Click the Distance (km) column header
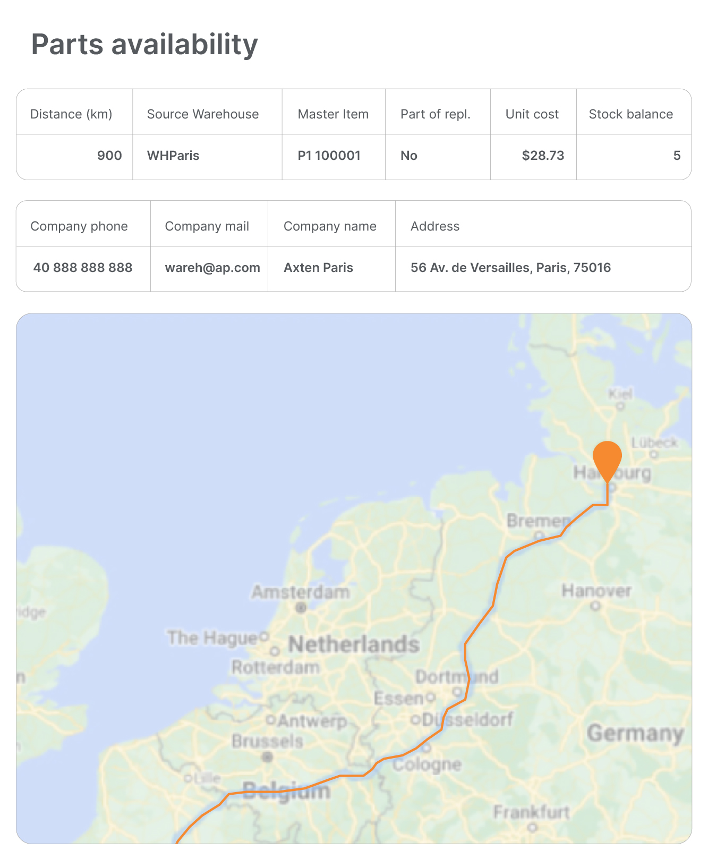The height and width of the screenshot is (859, 708). [x=71, y=114]
